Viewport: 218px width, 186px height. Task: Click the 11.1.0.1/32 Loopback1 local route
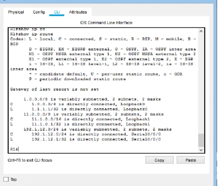pyautogui.click(x=80, y=124)
